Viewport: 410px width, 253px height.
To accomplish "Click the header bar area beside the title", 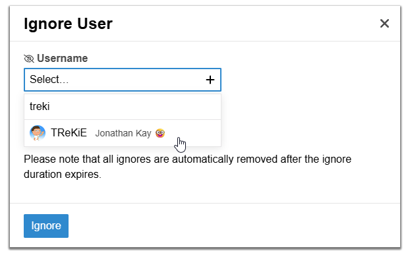I will 246,24.
